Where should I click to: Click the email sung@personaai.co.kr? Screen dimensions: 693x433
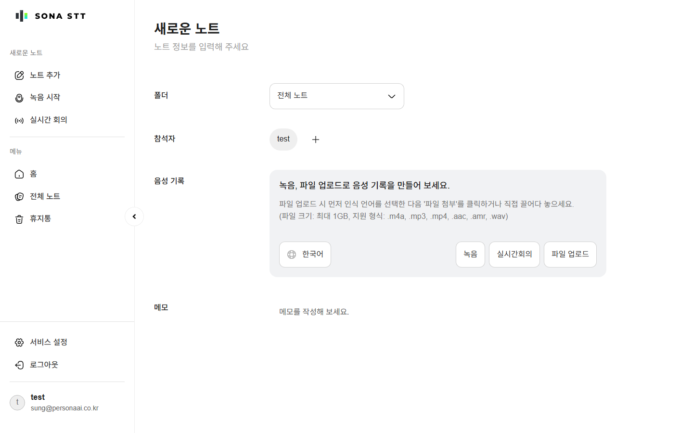(x=64, y=408)
